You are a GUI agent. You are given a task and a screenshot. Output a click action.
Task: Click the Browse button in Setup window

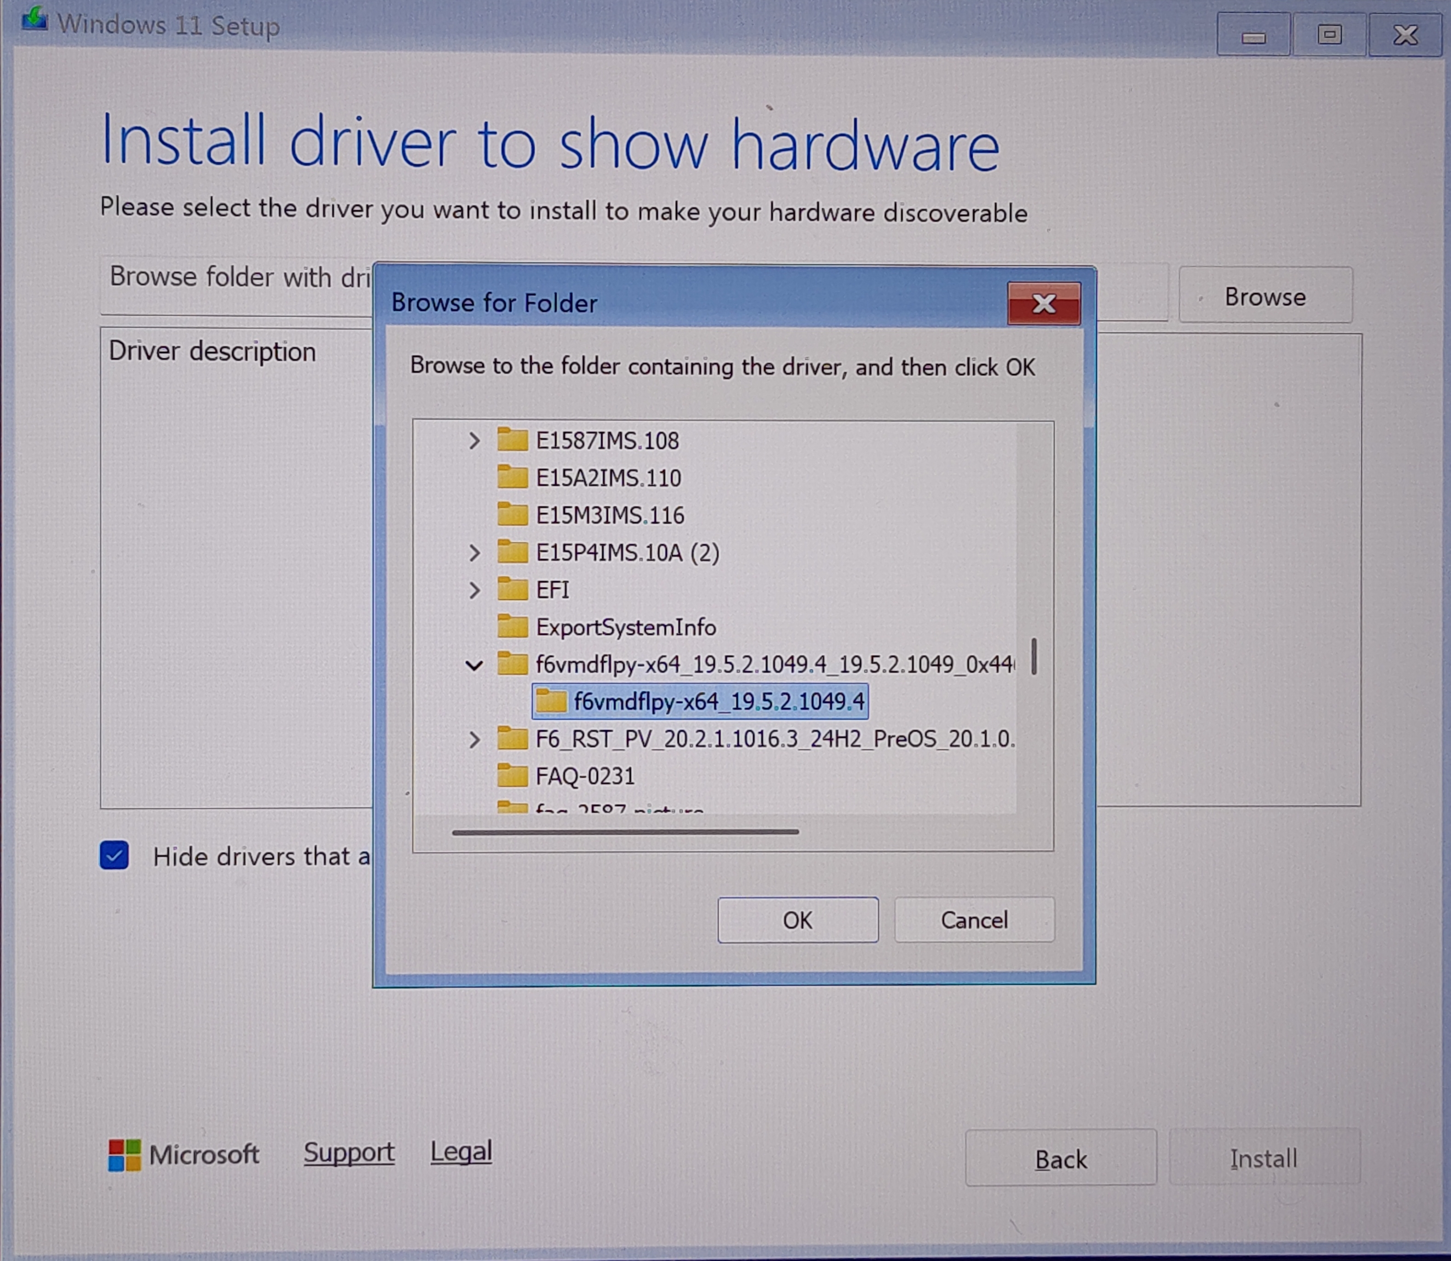(1265, 295)
